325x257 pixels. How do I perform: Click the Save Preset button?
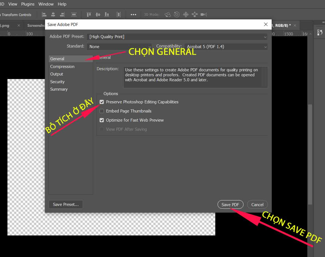pos(65,204)
